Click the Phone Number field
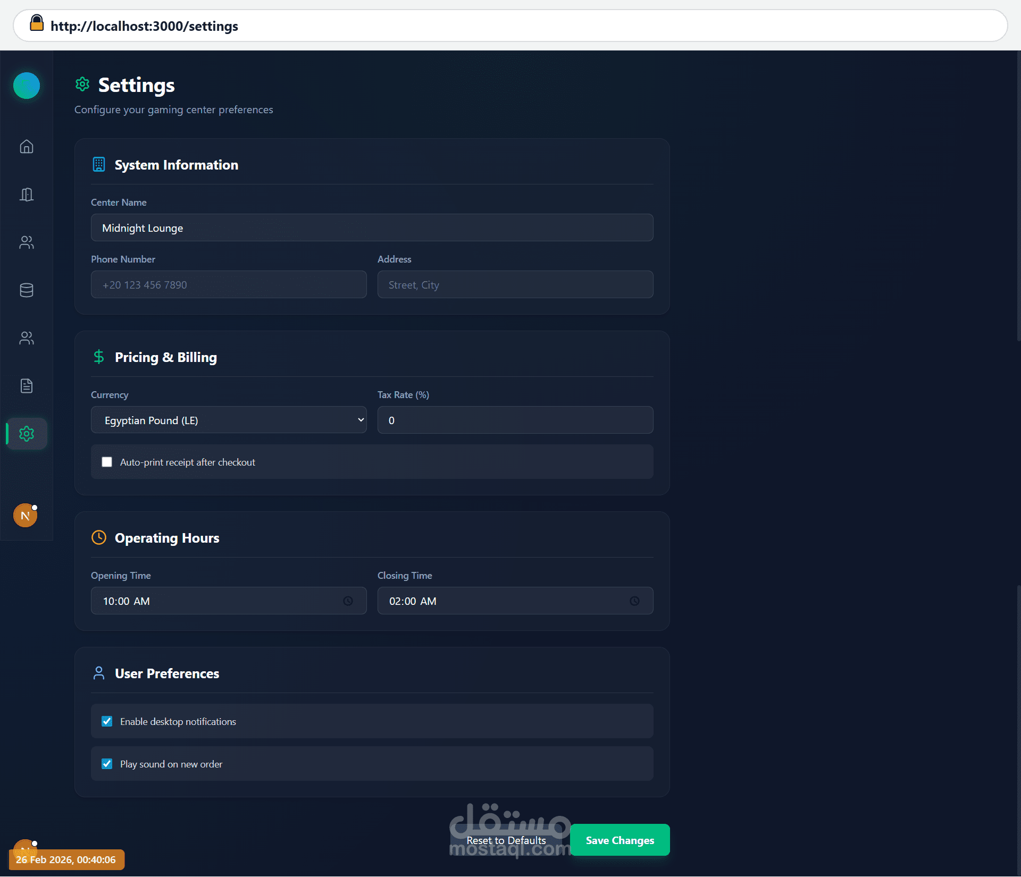Image resolution: width=1021 pixels, height=877 pixels. pos(229,285)
